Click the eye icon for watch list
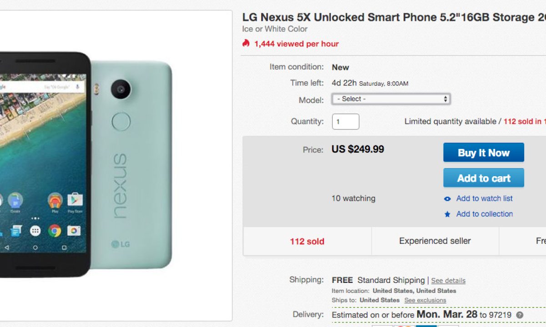 click(448, 199)
